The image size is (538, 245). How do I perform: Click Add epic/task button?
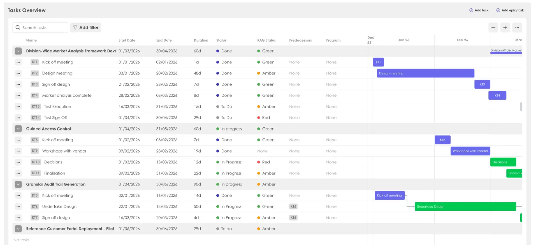point(510,10)
